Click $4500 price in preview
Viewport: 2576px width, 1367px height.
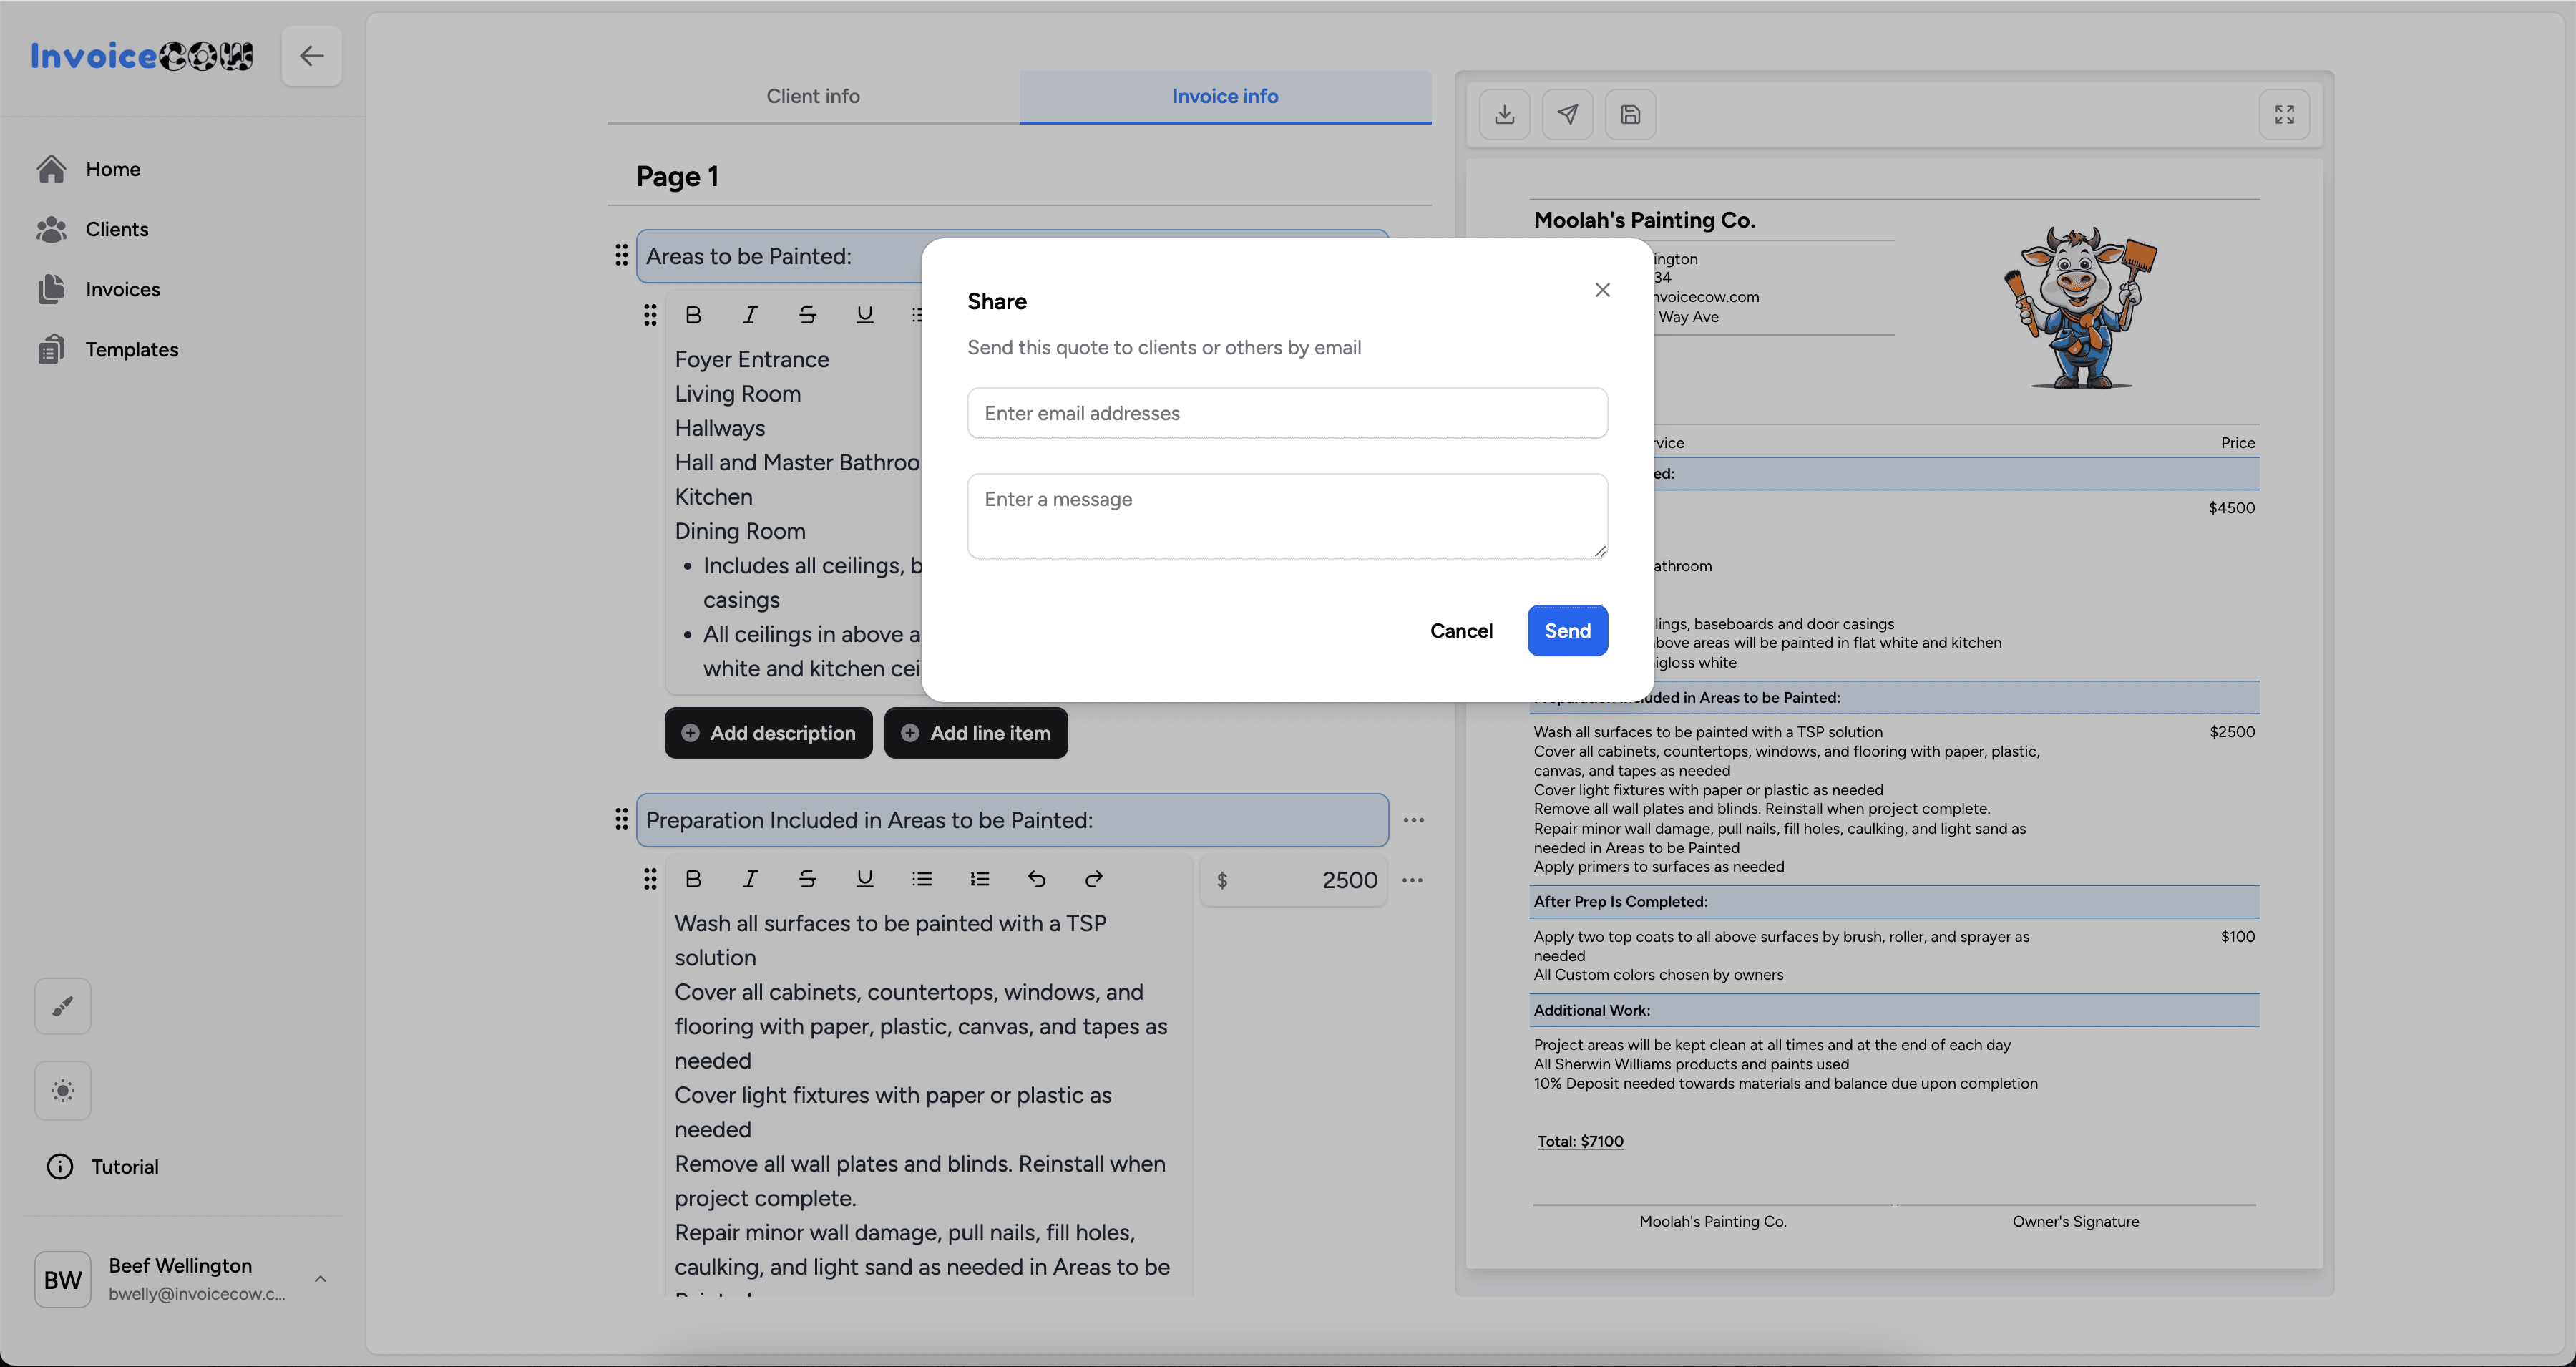2232,507
